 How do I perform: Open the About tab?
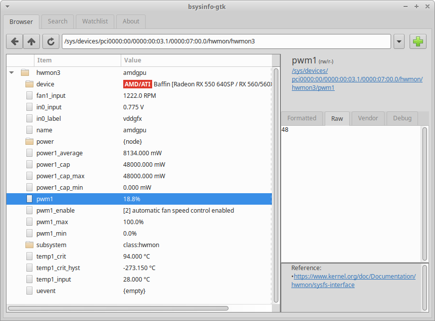[x=131, y=21]
